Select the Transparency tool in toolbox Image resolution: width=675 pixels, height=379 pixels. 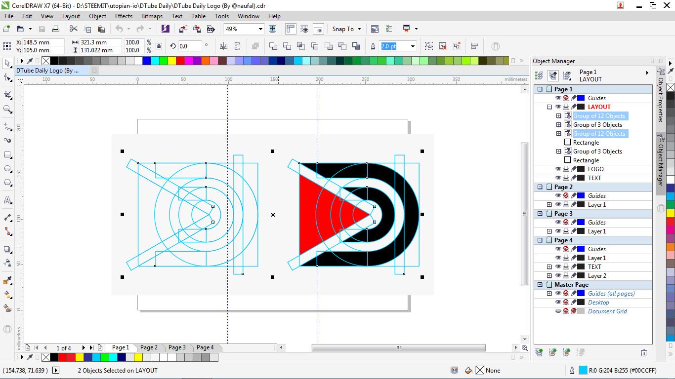(x=7, y=263)
